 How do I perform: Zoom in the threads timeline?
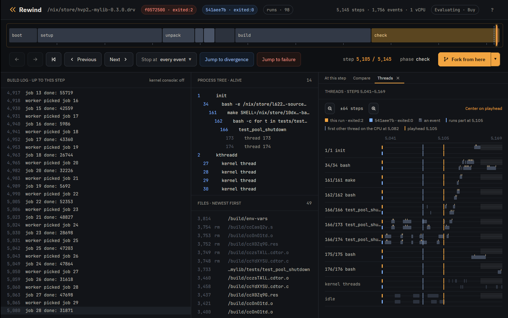coord(374,108)
